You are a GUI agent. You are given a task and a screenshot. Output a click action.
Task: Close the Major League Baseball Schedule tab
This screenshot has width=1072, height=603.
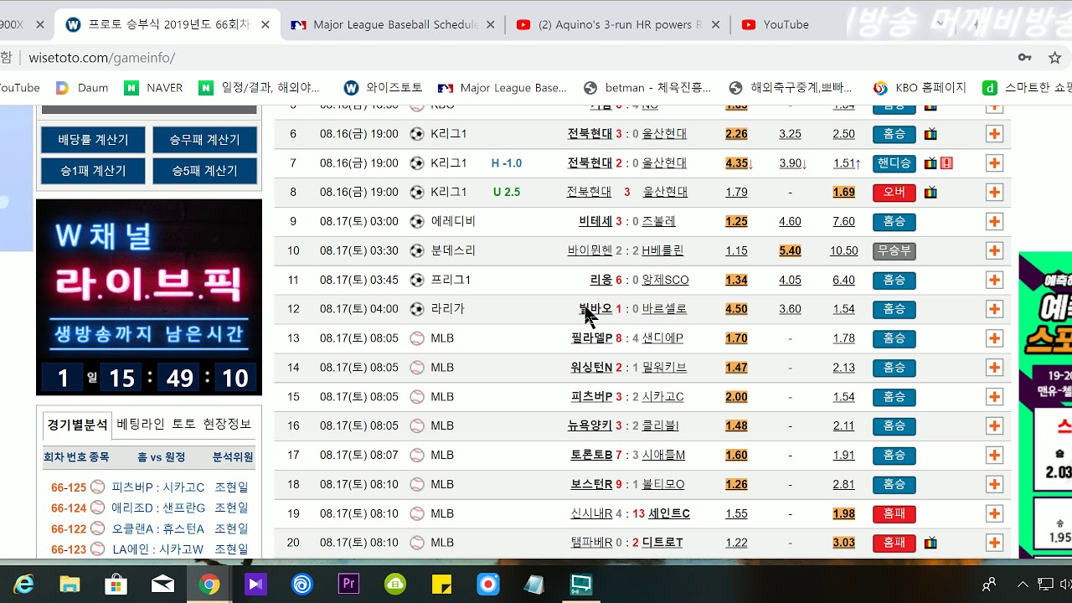491,25
